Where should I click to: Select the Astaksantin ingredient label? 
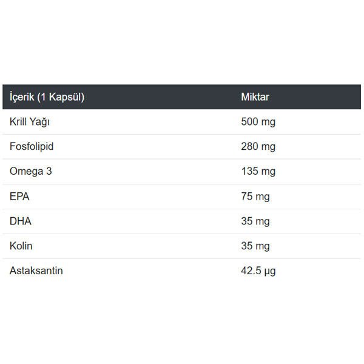(36, 271)
